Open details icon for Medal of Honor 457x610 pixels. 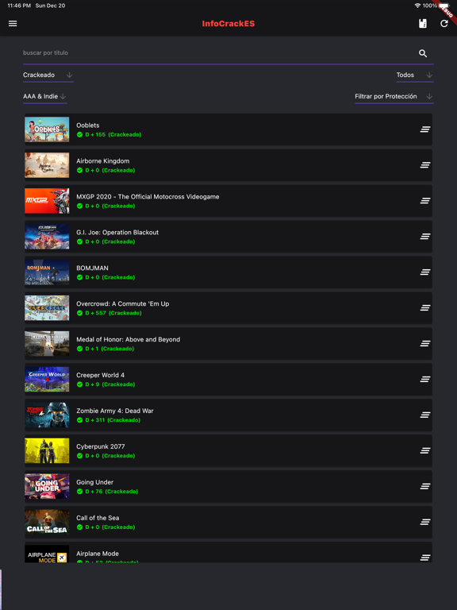(425, 343)
